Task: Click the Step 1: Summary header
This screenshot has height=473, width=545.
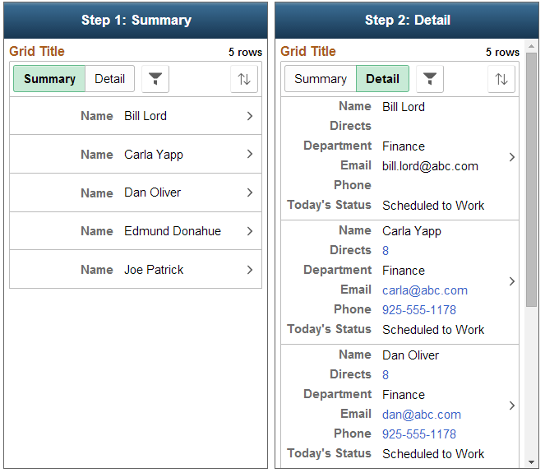Action: tap(136, 21)
